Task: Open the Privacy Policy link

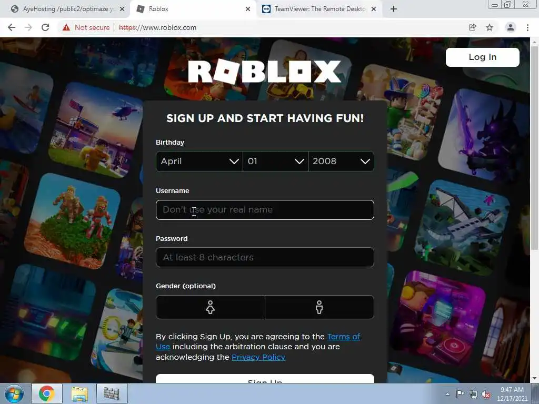Action: pos(258,357)
